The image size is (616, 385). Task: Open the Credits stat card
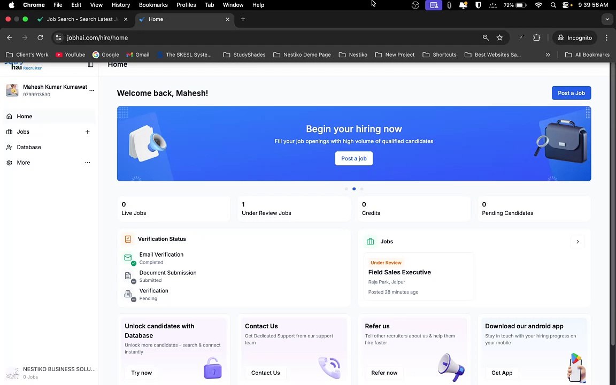coord(414,209)
